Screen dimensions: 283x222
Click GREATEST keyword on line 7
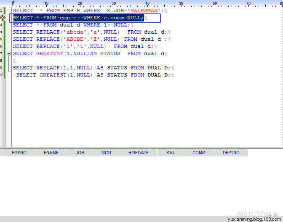(x=50, y=53)
